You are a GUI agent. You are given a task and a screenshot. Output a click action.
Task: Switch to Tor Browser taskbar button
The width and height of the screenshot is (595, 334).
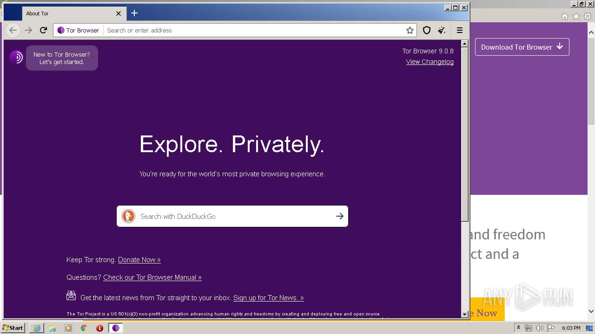coord(116,328)
